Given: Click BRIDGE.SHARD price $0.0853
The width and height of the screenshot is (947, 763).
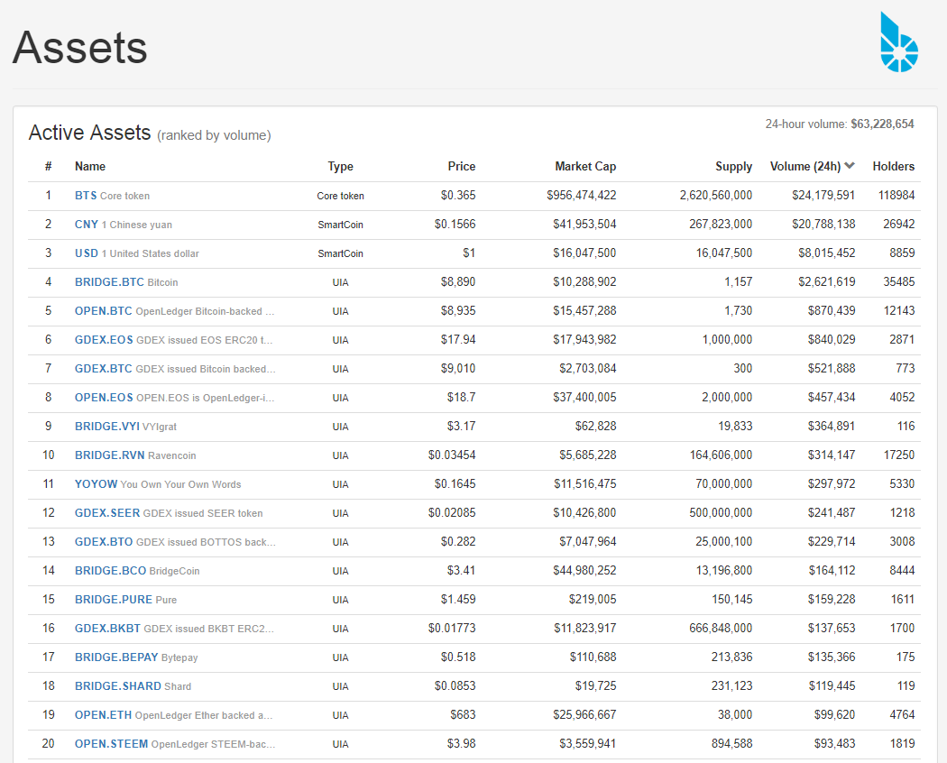Looking at the screenshot, I should point(455,686).
